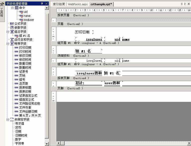Switch to the 索引结果 tab
The width and height of the screenshot is (191, 146).
(x=59, y=4)
